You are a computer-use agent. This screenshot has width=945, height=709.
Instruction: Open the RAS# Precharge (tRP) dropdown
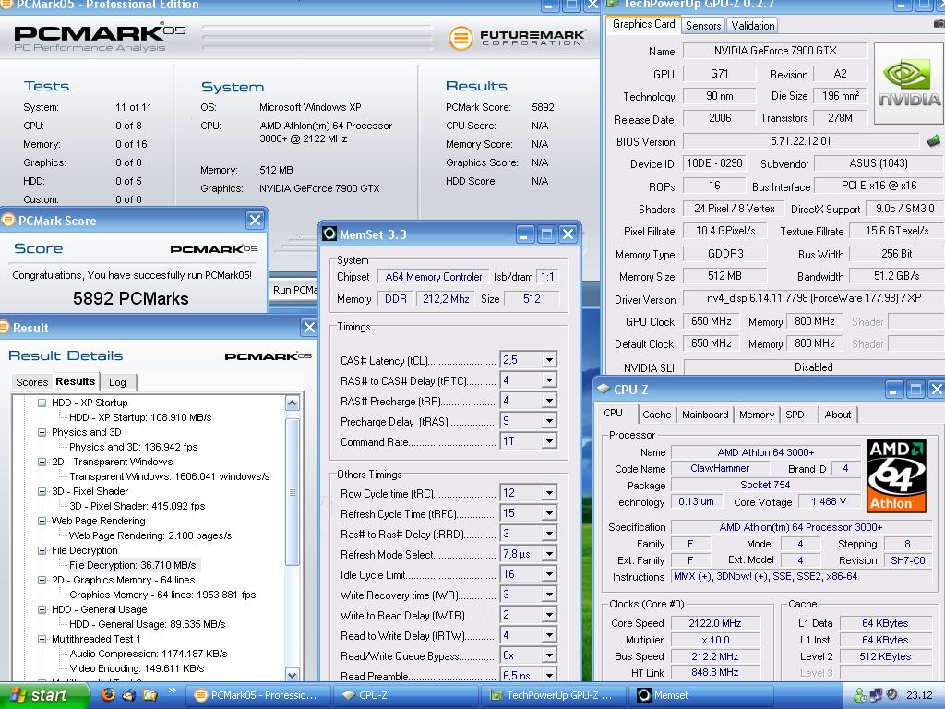pos(549,401)
